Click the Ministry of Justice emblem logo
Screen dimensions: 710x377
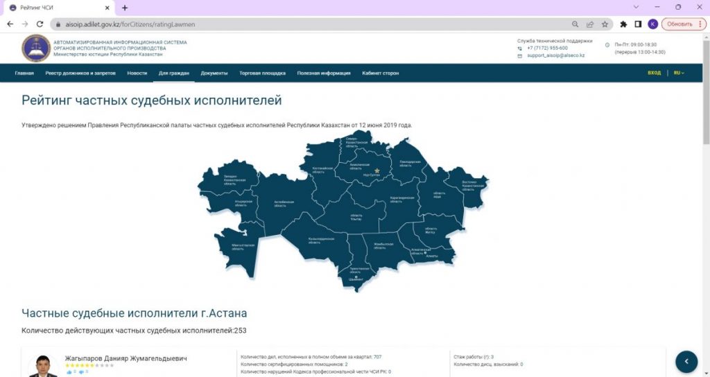[x=36, y=48]
